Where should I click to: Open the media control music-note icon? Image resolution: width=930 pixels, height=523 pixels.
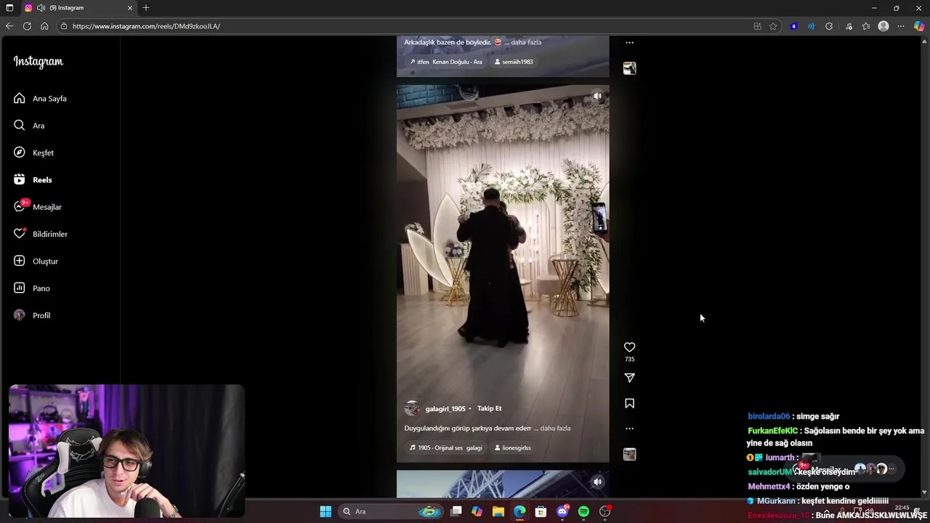[849, 26]
